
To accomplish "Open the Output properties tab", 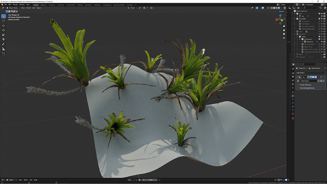I will click(x=293, y=77).
